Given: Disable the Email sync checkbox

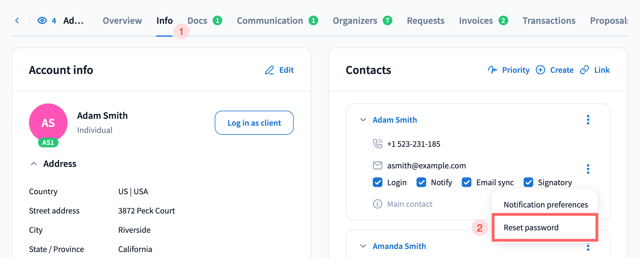Looking at the screenshot, I should coord(467,182).
